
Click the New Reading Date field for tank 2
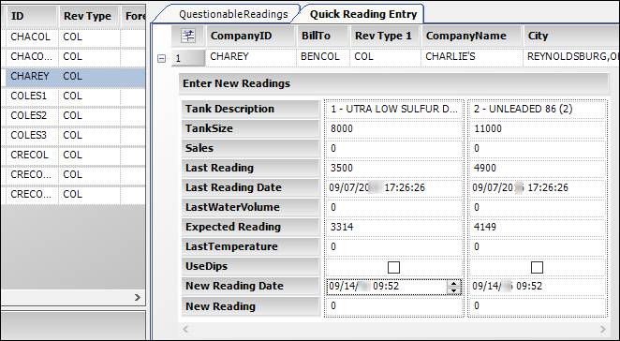point(538,287)
